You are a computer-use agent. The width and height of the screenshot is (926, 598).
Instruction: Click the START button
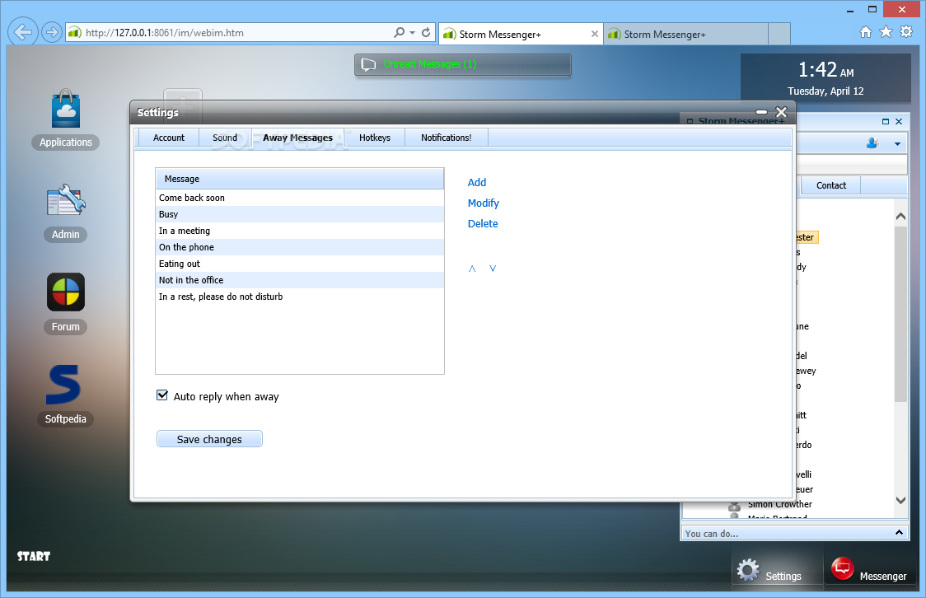[34, 556]
